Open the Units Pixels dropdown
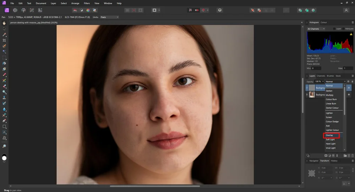The image size is (355, 192). 109,17
